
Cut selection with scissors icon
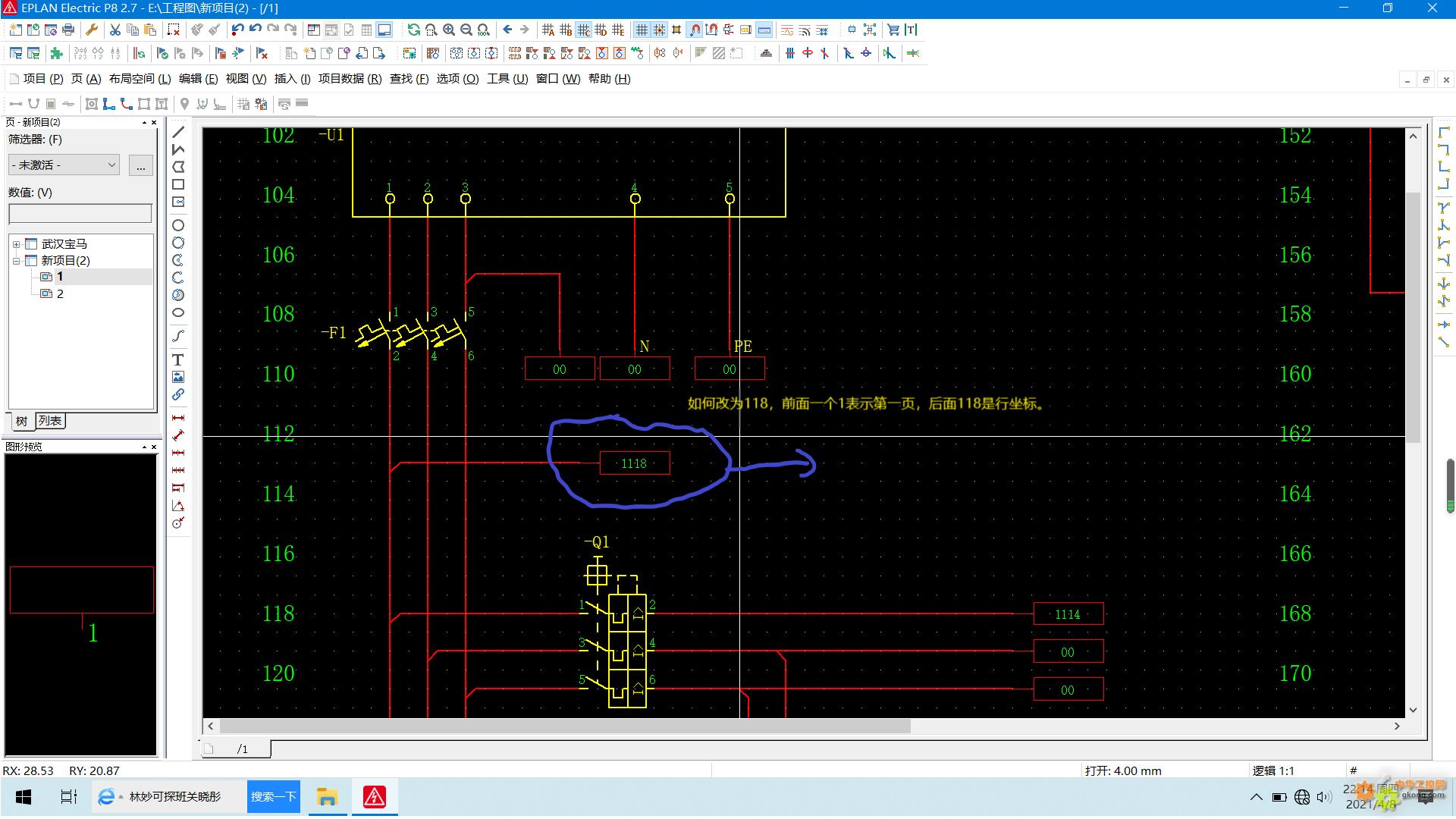(115, 30)
